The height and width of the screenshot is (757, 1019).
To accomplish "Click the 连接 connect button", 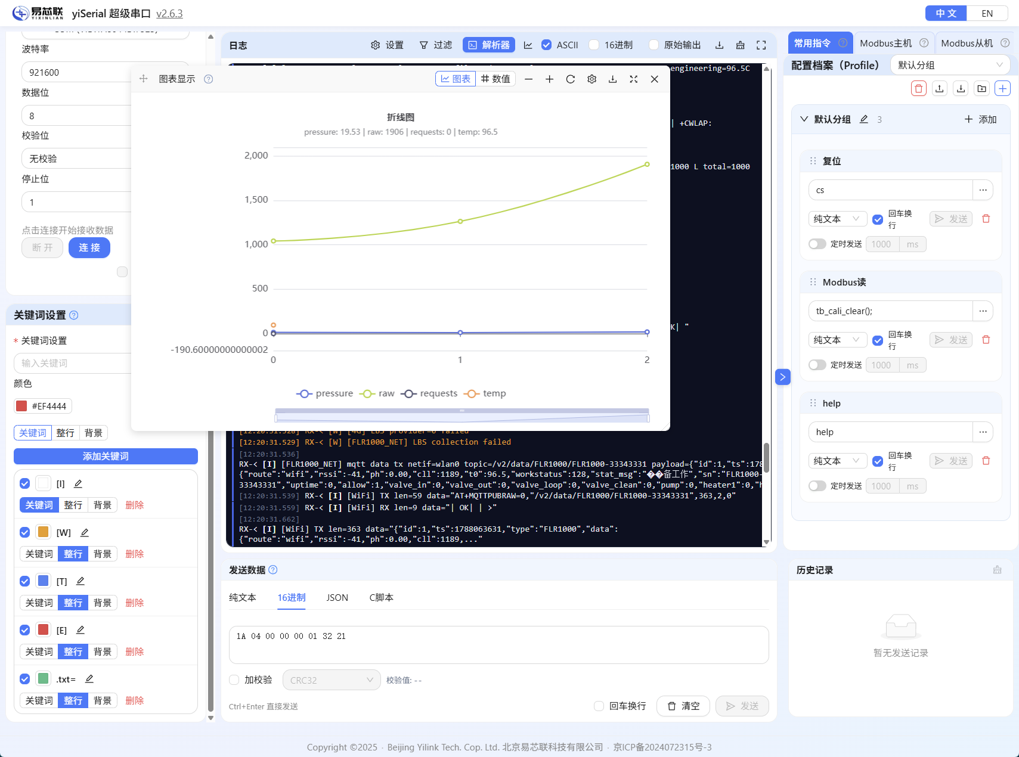I will pos(89,247).
